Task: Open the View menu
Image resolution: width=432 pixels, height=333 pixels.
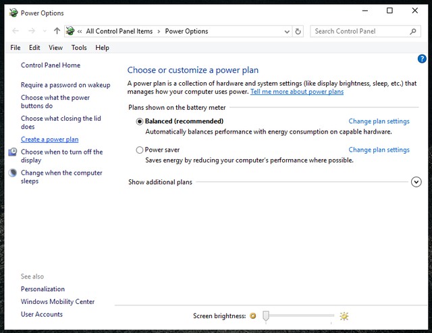Action: pos(55,48)
